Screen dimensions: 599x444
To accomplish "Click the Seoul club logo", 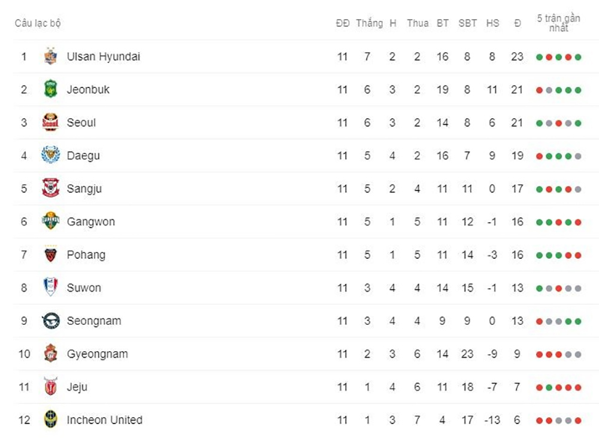I will click(x=51, y=122).
